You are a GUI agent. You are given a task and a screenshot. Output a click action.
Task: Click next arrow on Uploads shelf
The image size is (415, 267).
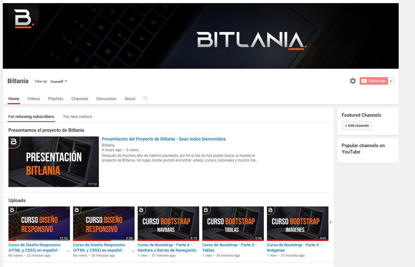coord(331,222)
